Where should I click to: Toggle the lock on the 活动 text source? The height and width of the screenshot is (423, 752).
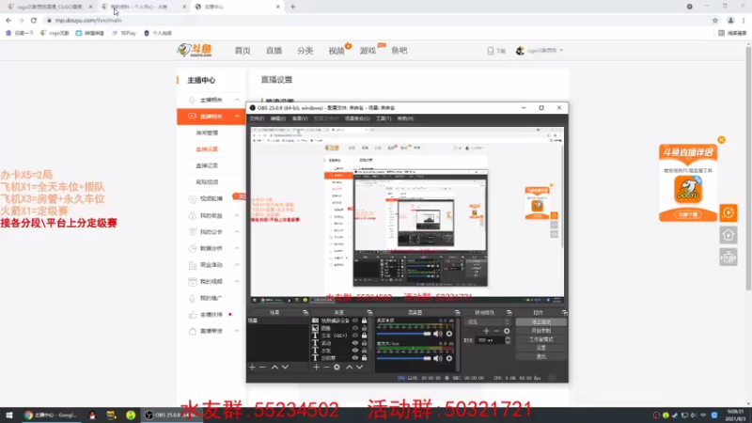coord(364,343)
